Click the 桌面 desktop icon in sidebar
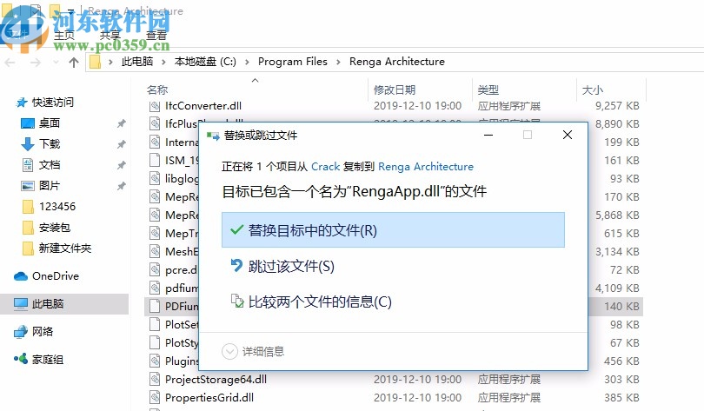This screenshot has width=704, height=411. (x=28, y=123)
